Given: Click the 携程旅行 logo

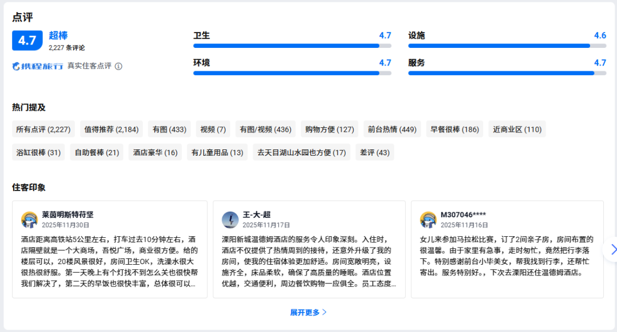Looking at the screenshot, I should pyautogui.click(x=38, y=66).
